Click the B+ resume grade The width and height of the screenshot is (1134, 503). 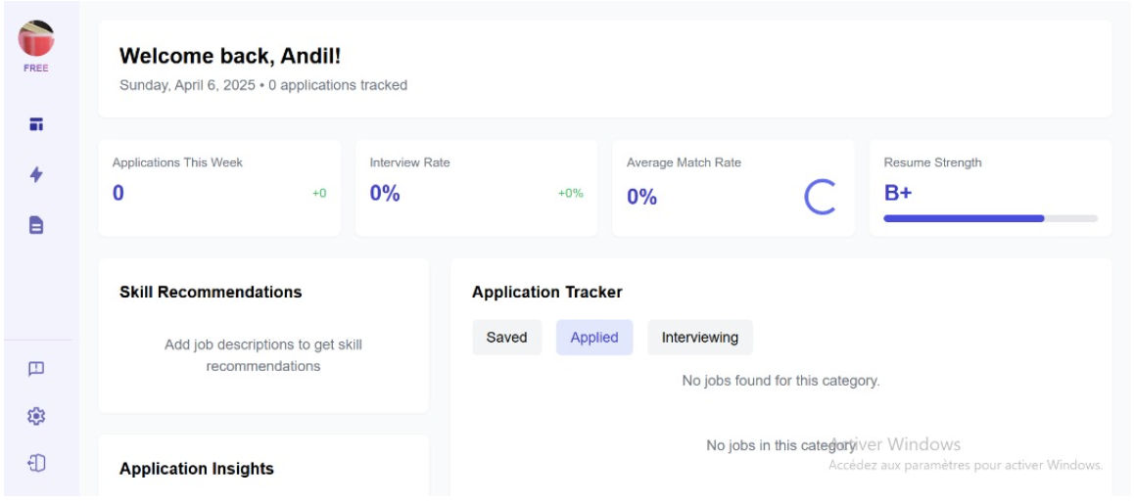coord(898,193)
